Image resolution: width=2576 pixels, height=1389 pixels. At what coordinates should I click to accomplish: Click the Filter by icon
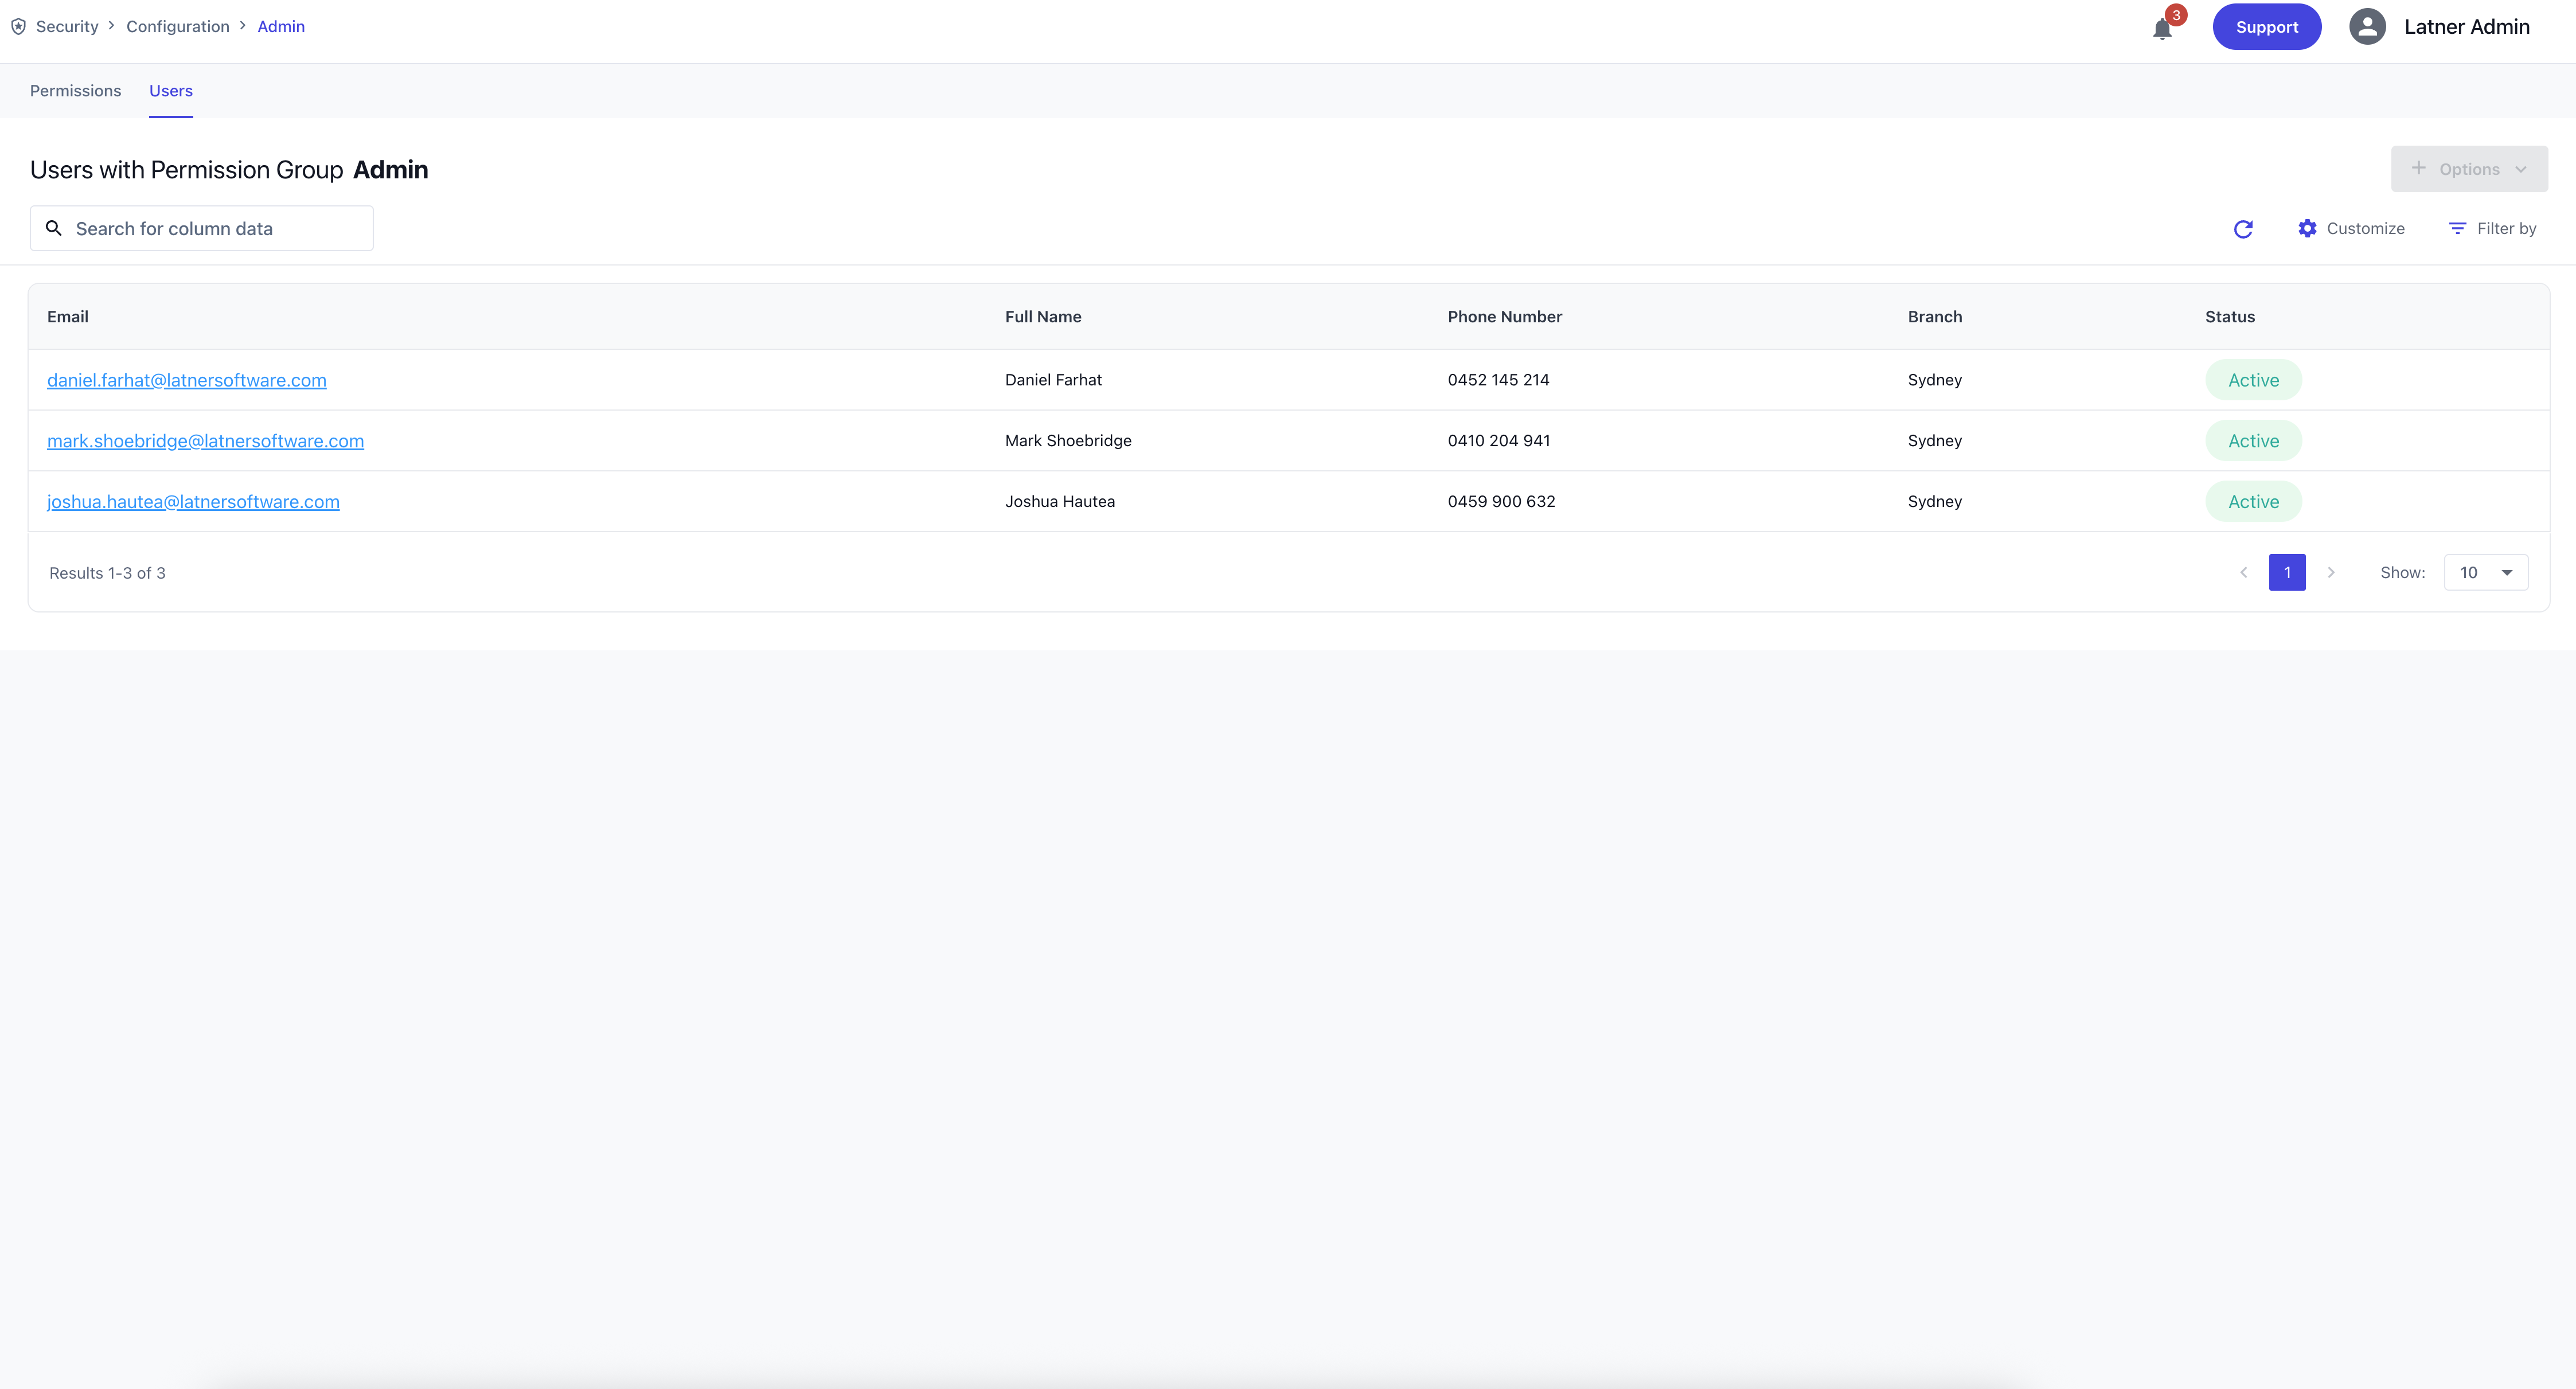[2457, 229]
